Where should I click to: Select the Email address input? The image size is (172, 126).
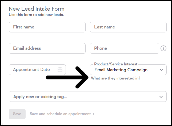[47, 48]
